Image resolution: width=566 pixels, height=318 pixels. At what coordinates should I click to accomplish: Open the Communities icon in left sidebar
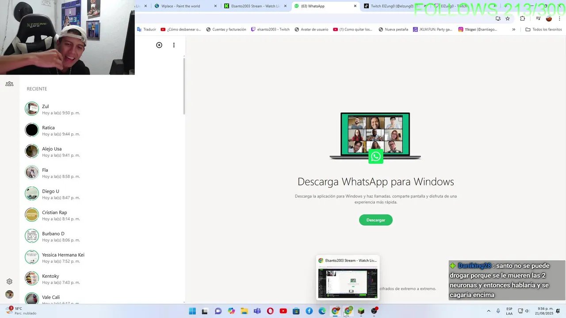tap(9, 84)
